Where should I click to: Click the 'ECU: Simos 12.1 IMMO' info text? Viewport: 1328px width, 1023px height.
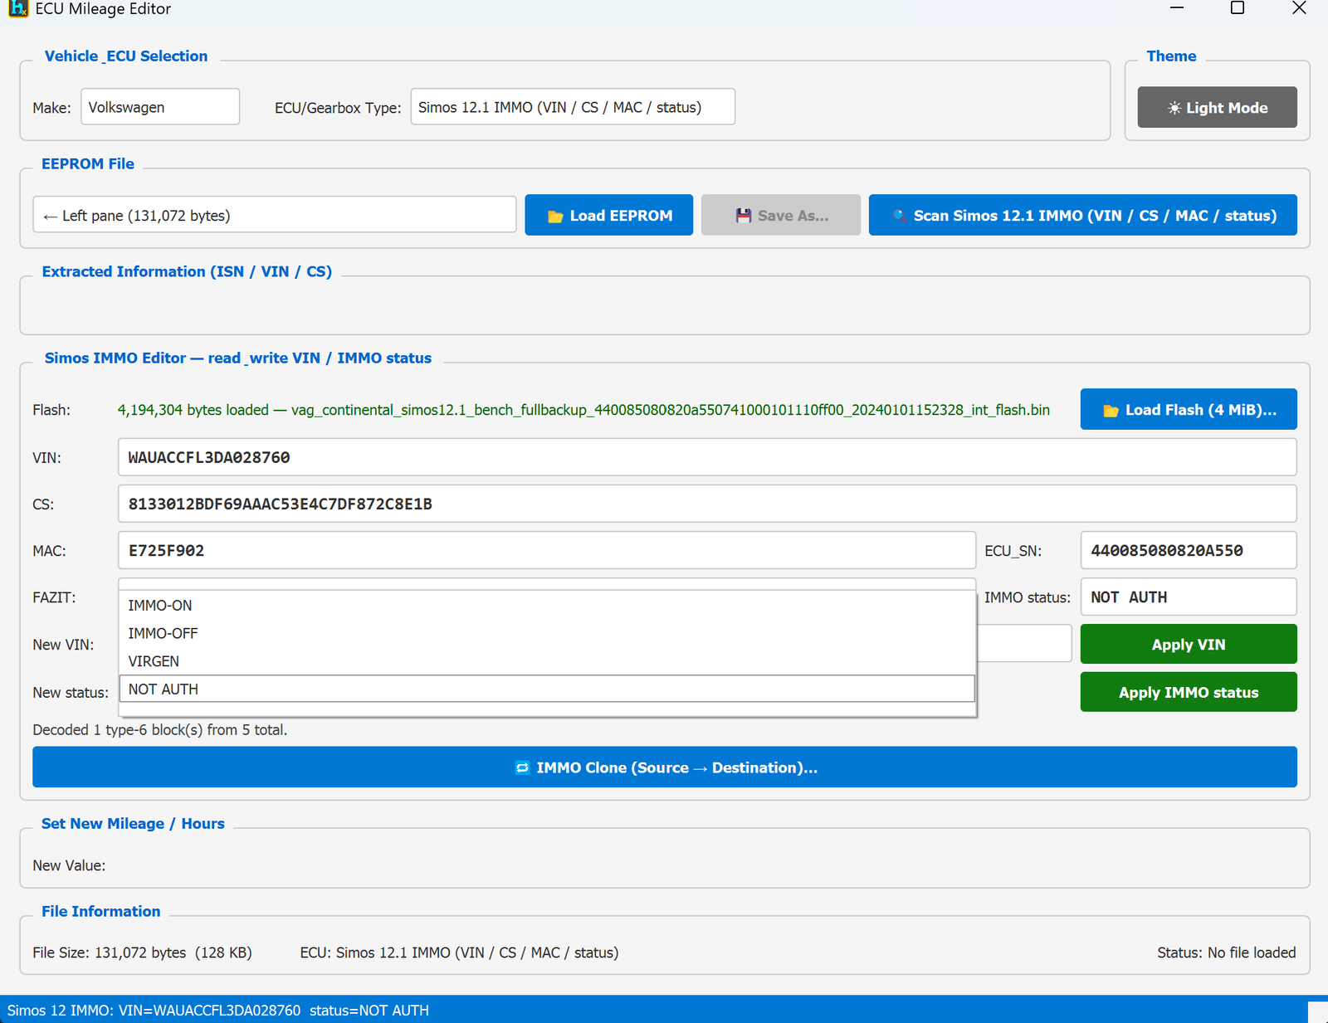tap(459, 952)
